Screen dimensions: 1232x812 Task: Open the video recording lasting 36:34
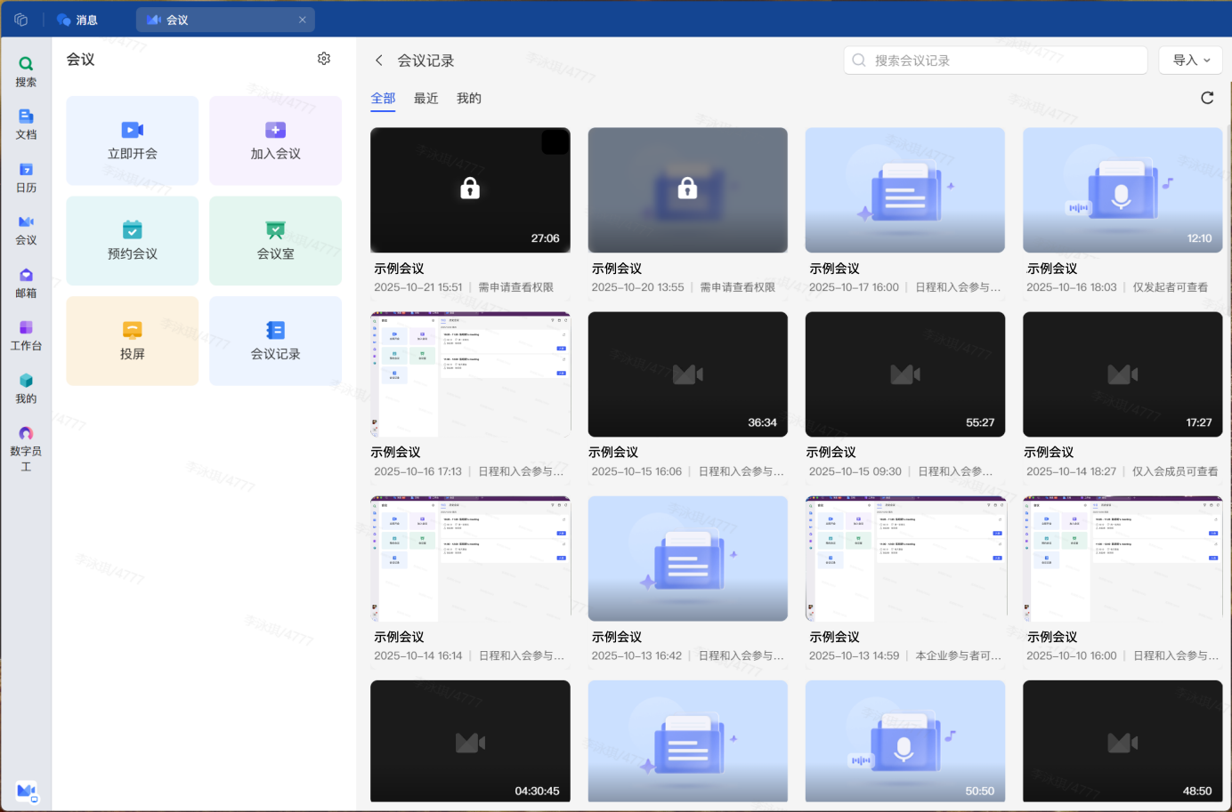[687, 374]
